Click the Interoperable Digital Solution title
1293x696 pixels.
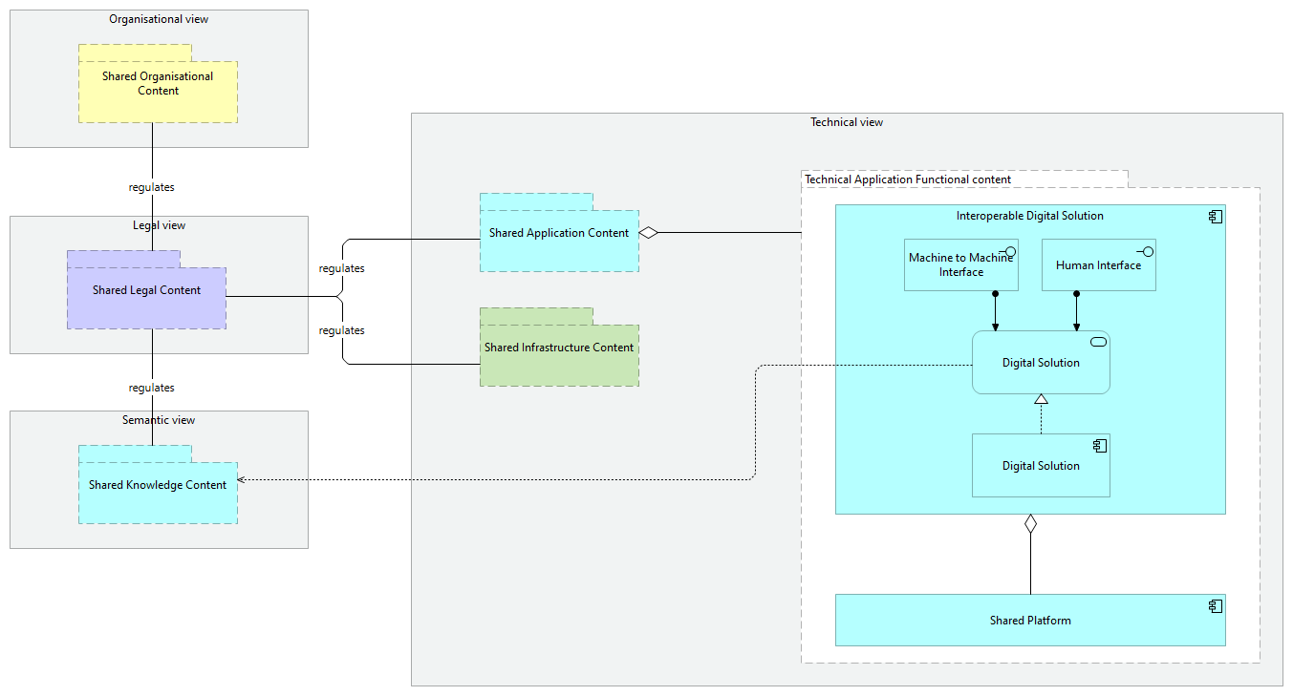[x=1030, y=216]
